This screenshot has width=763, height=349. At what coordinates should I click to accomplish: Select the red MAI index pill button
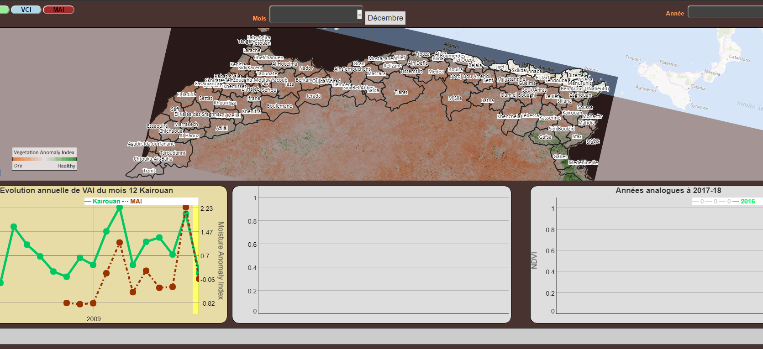[58, 10]
